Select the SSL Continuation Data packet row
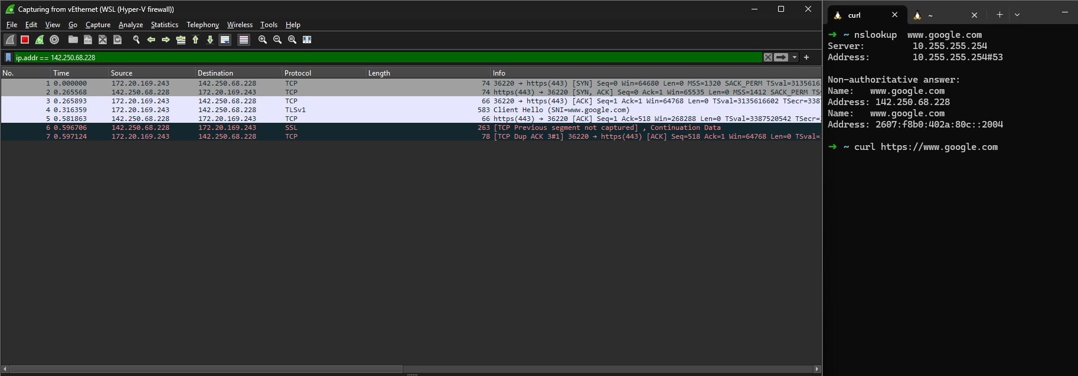 [411, 127]
